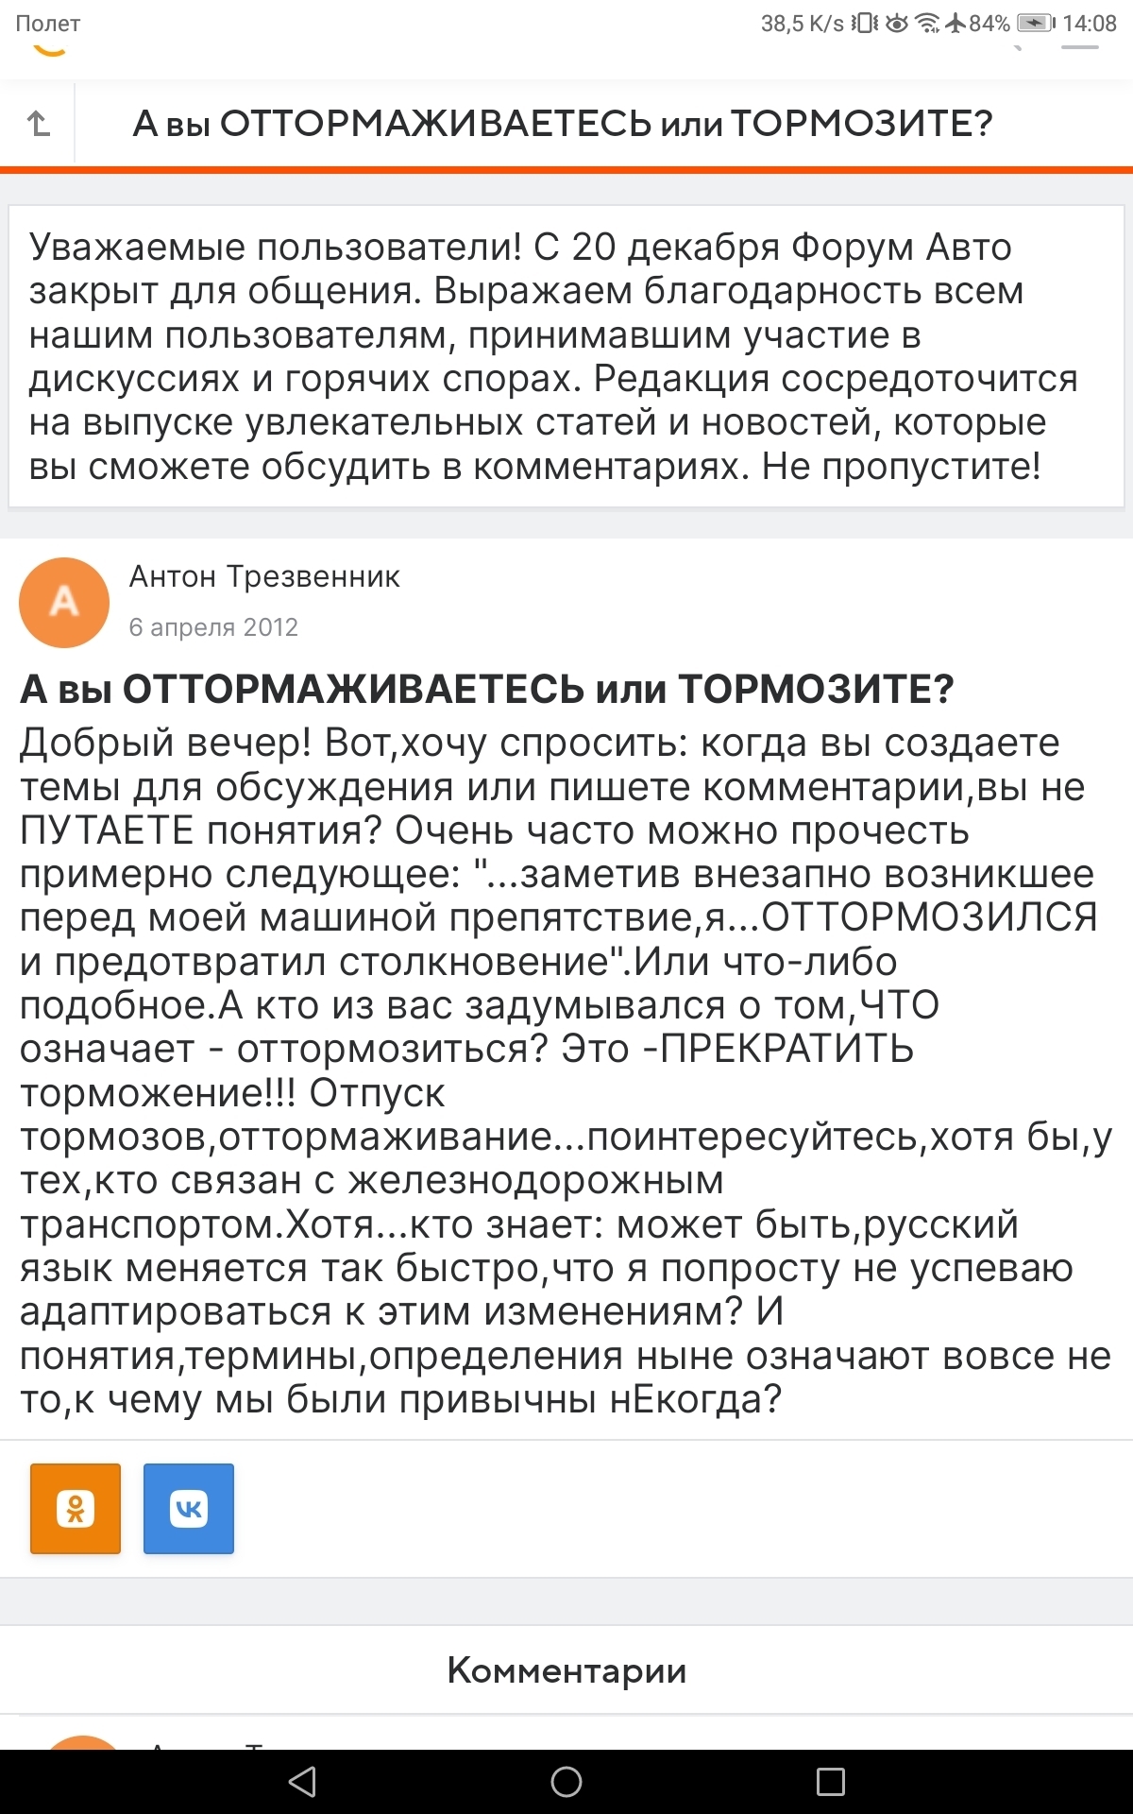Share post via Odnoklassniki button
1133x1814 pixels.
point(76,1508)
